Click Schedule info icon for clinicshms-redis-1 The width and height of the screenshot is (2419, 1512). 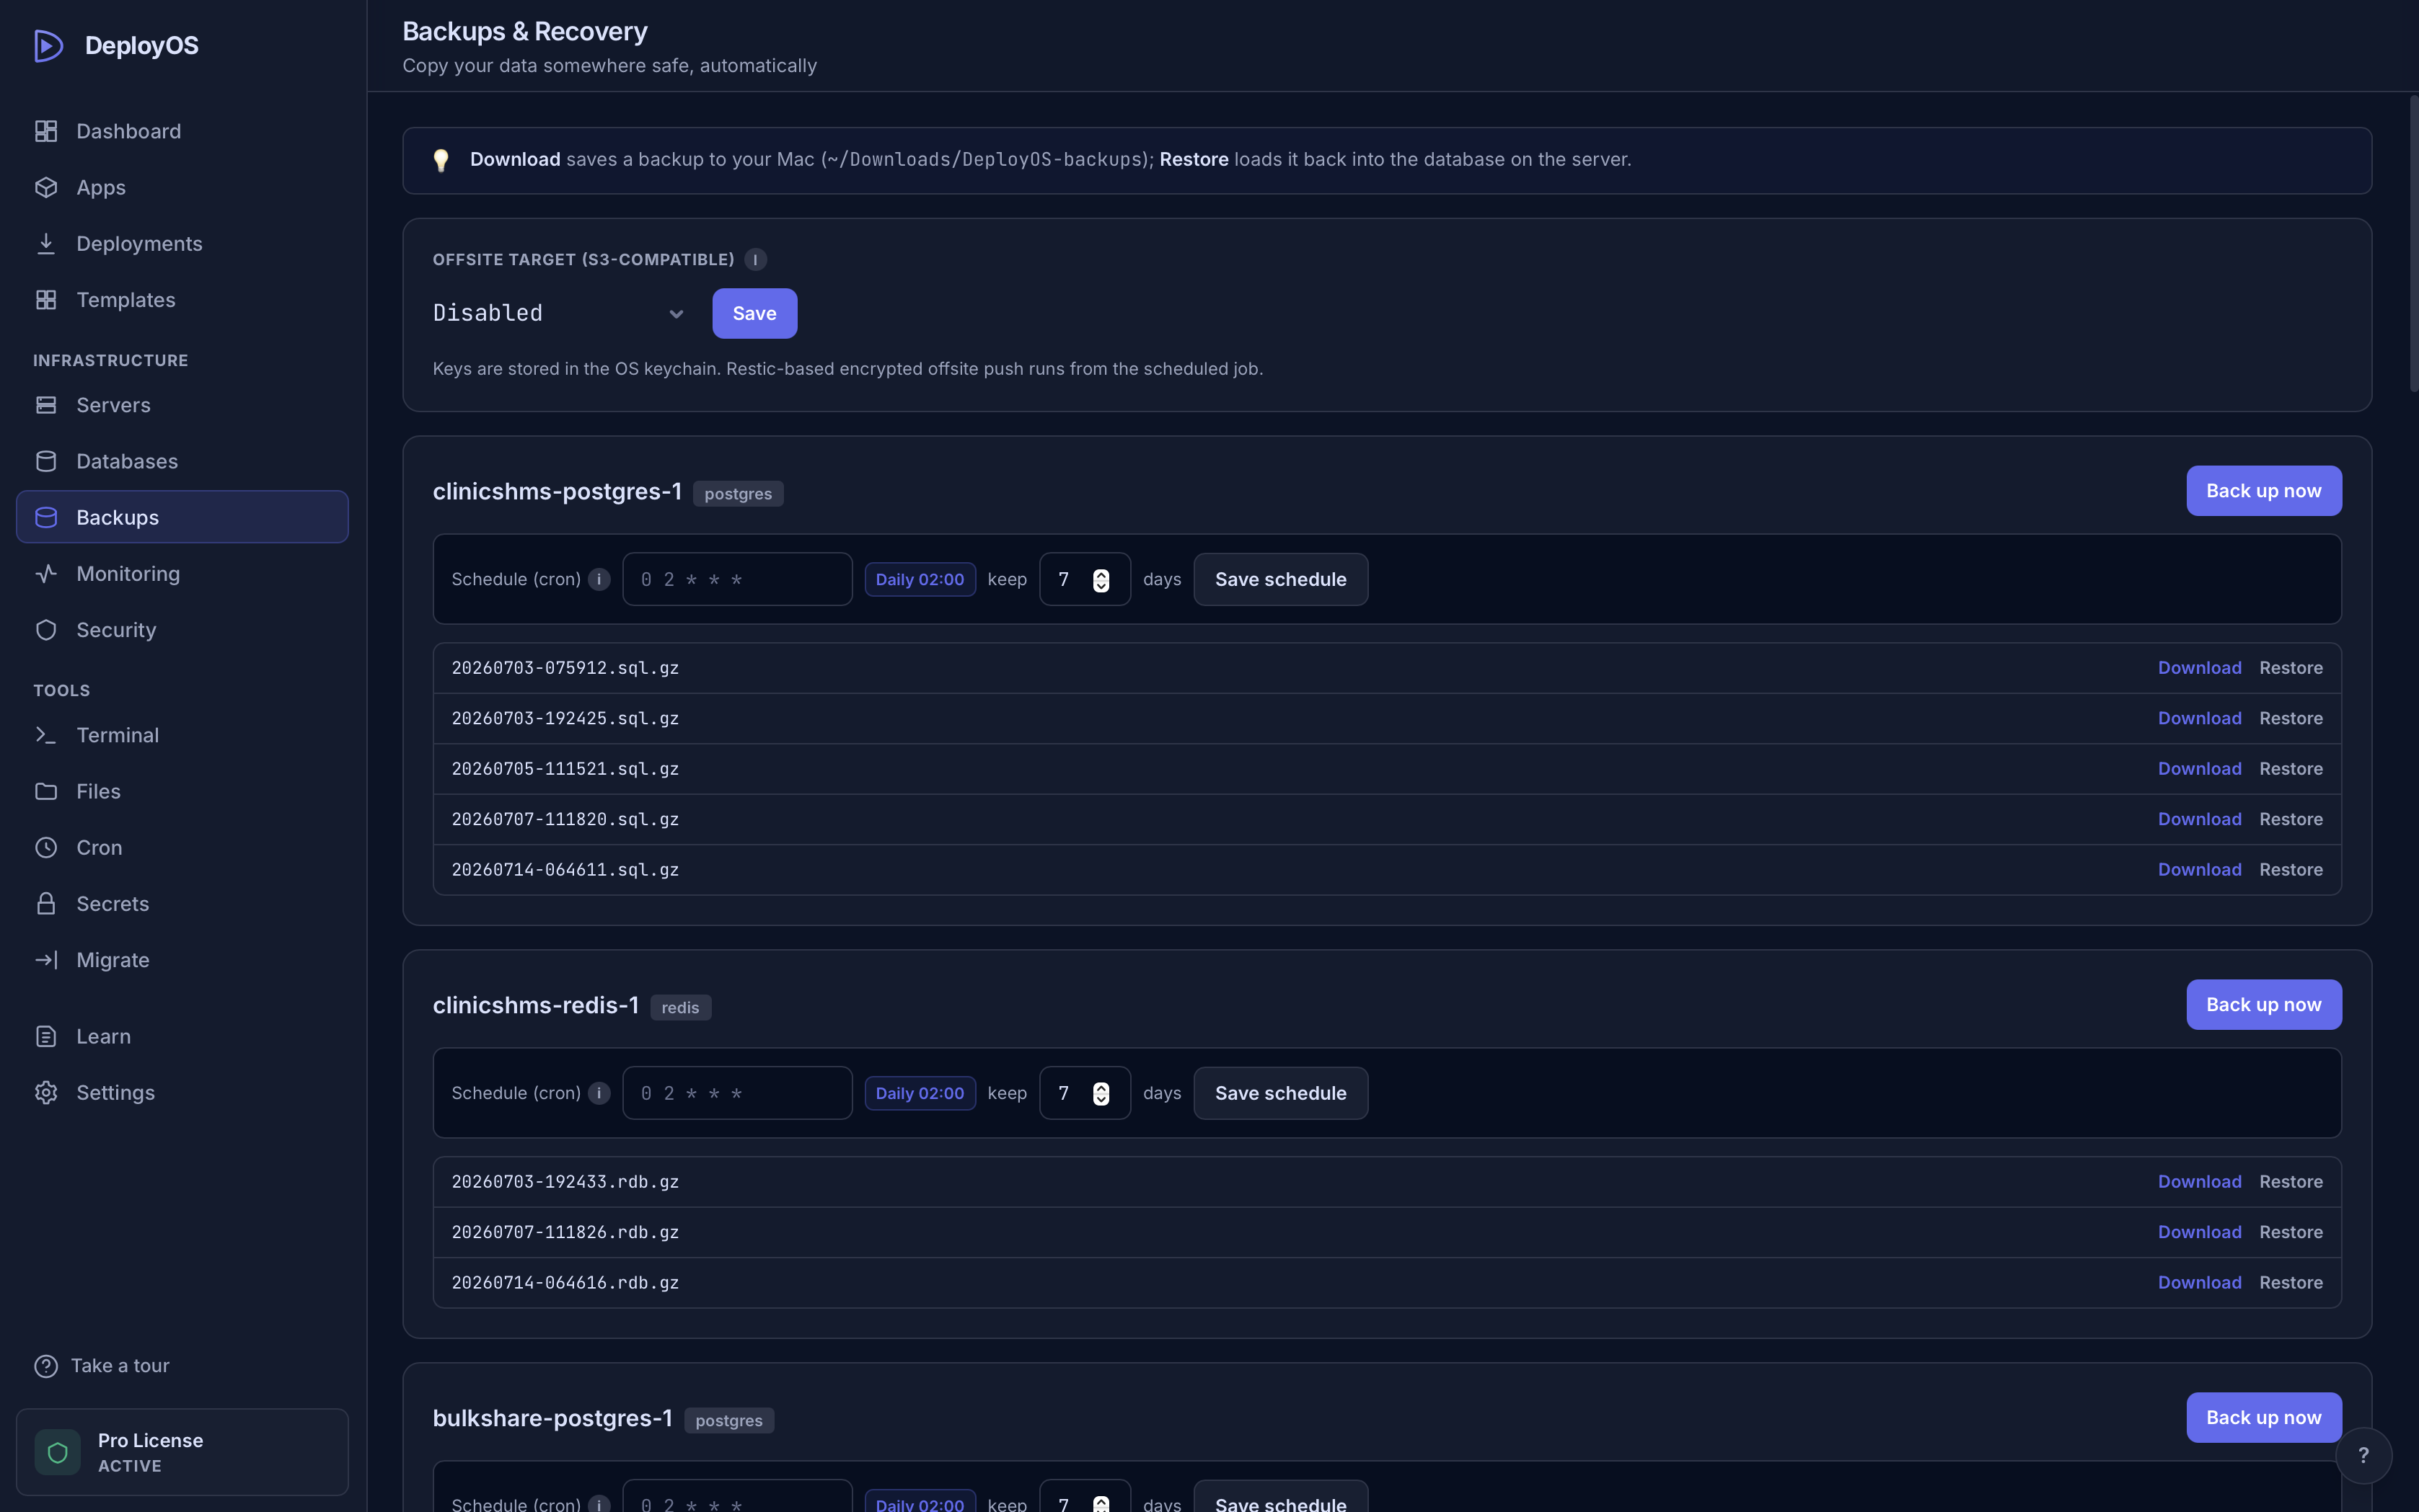[x=599, y=1093]
